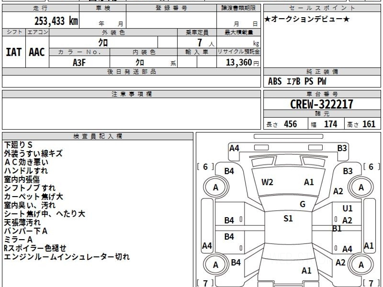
Task: Click the mileage value 253,433 km
Action: click(56, 21)
